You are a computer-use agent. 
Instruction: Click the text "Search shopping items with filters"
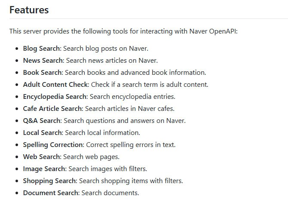pyautogui.click(x=131, y=181)
